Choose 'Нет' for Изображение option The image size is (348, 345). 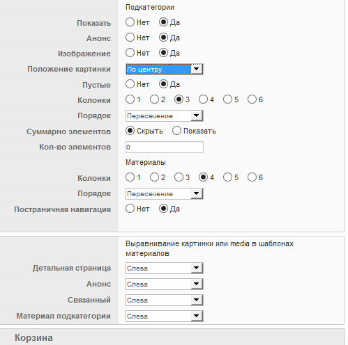coord(130,53)
